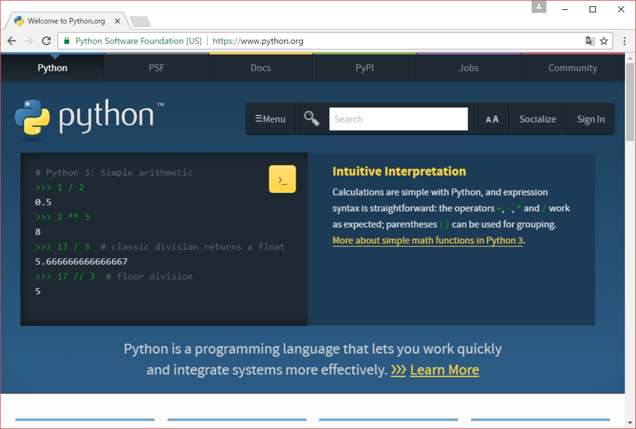Click the output '0.5'
This screenshot has width=636, height=429.
43,202
